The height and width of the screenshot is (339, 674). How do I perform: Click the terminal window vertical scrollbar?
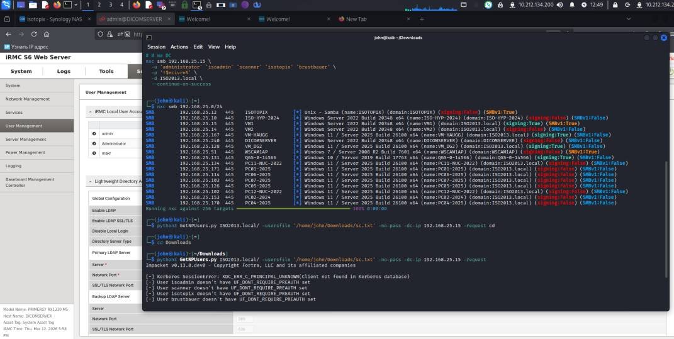coord(666,219)
